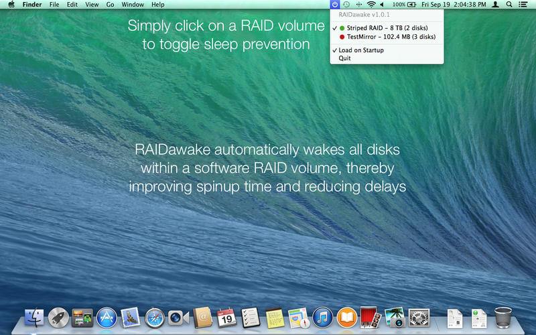
Task: Expand the Window menu
Action: [x=132, y=5]
